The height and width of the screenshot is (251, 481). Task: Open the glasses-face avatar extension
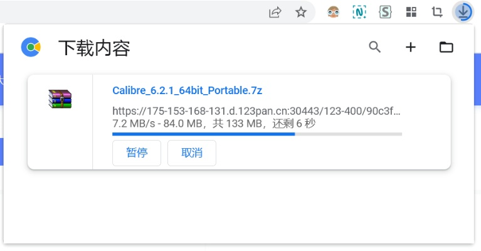point(334,12)
